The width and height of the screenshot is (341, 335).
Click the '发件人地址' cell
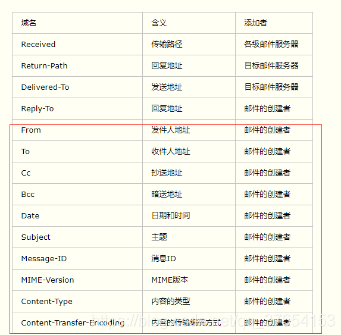pyautogui.click(x=189, y=130)
